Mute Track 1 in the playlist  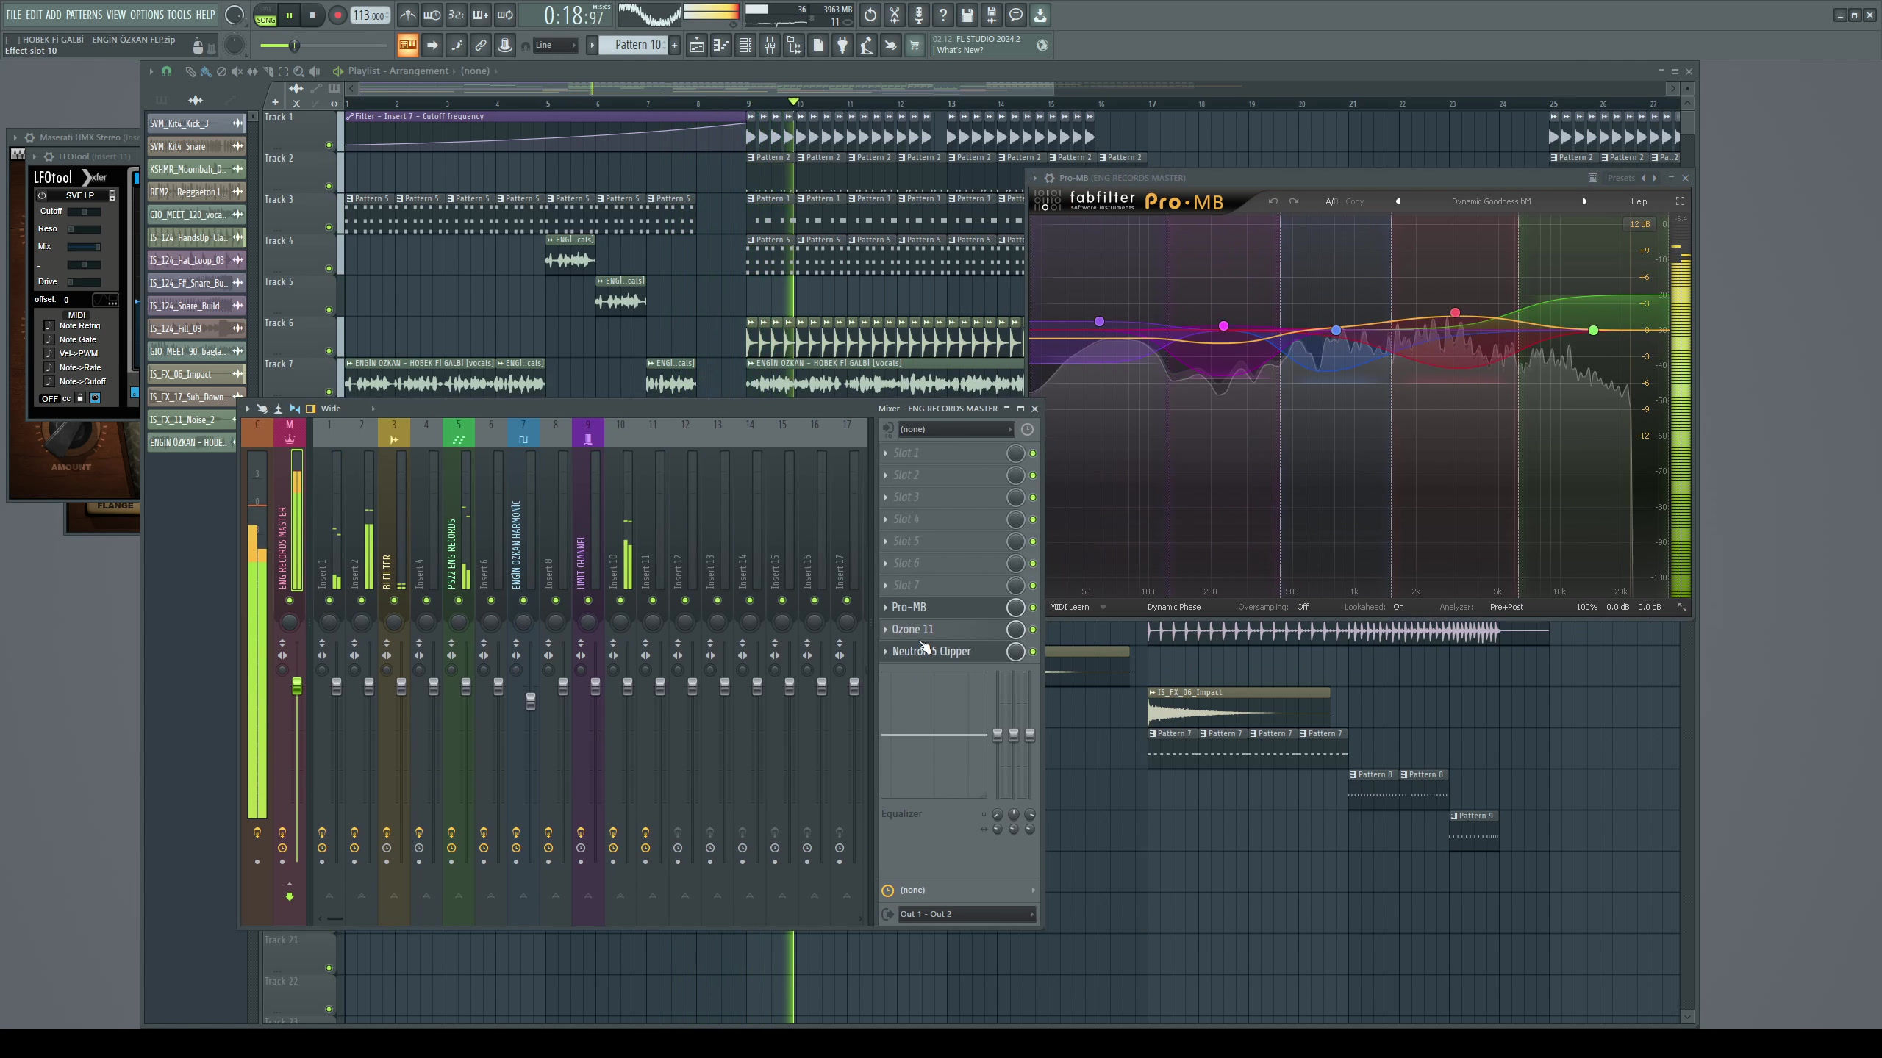point(329,145)
